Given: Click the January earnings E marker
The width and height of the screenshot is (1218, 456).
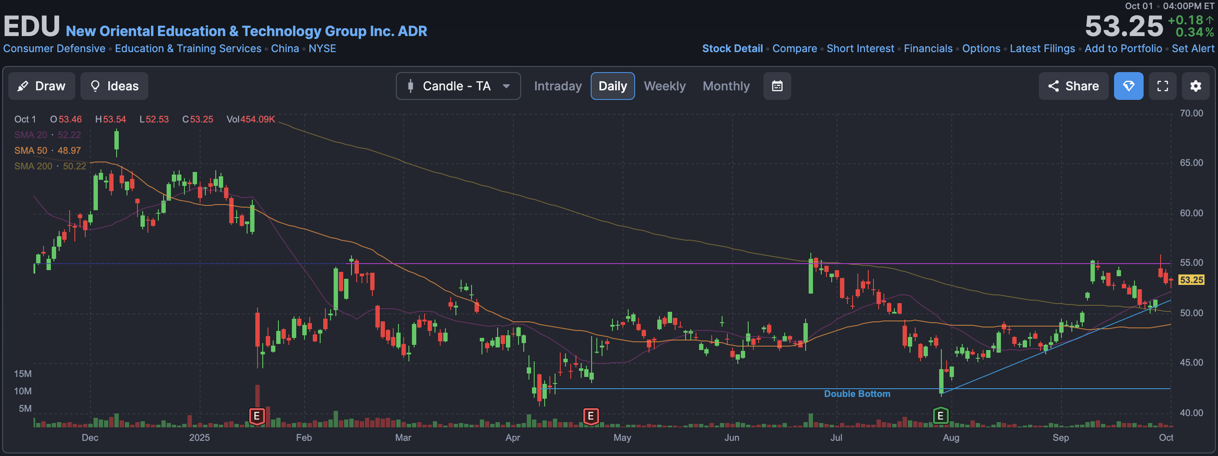Looking at the screenshot, I should coord(257,416).
